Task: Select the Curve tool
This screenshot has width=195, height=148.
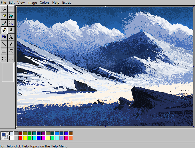Action: coord(11,44)
